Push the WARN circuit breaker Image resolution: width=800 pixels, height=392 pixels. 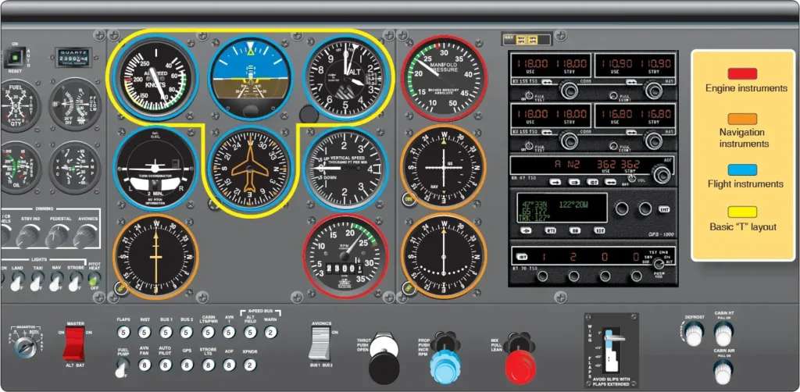(271, 333)
